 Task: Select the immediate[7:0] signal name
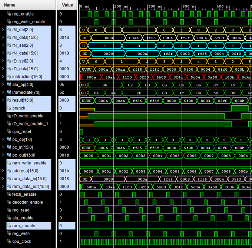26,92
